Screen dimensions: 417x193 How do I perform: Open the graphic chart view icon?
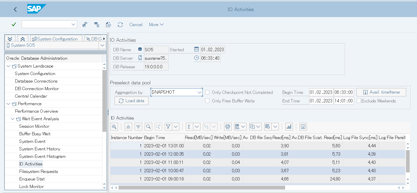(x=289, y=127)
